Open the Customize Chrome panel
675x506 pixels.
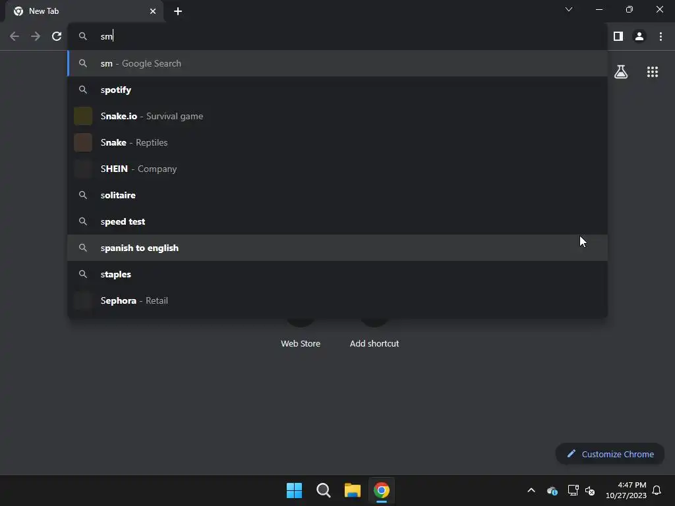coord(610,454)
